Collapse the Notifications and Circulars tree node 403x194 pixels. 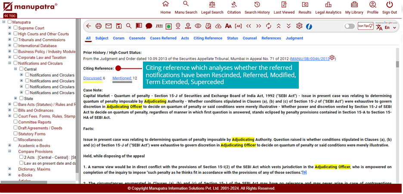[10, 63]
